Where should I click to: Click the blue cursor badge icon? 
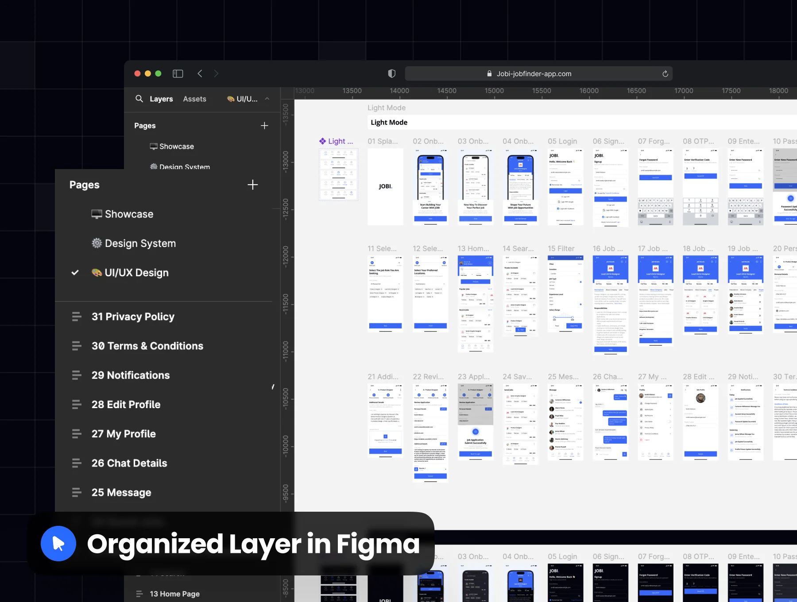tap(58, 544)
